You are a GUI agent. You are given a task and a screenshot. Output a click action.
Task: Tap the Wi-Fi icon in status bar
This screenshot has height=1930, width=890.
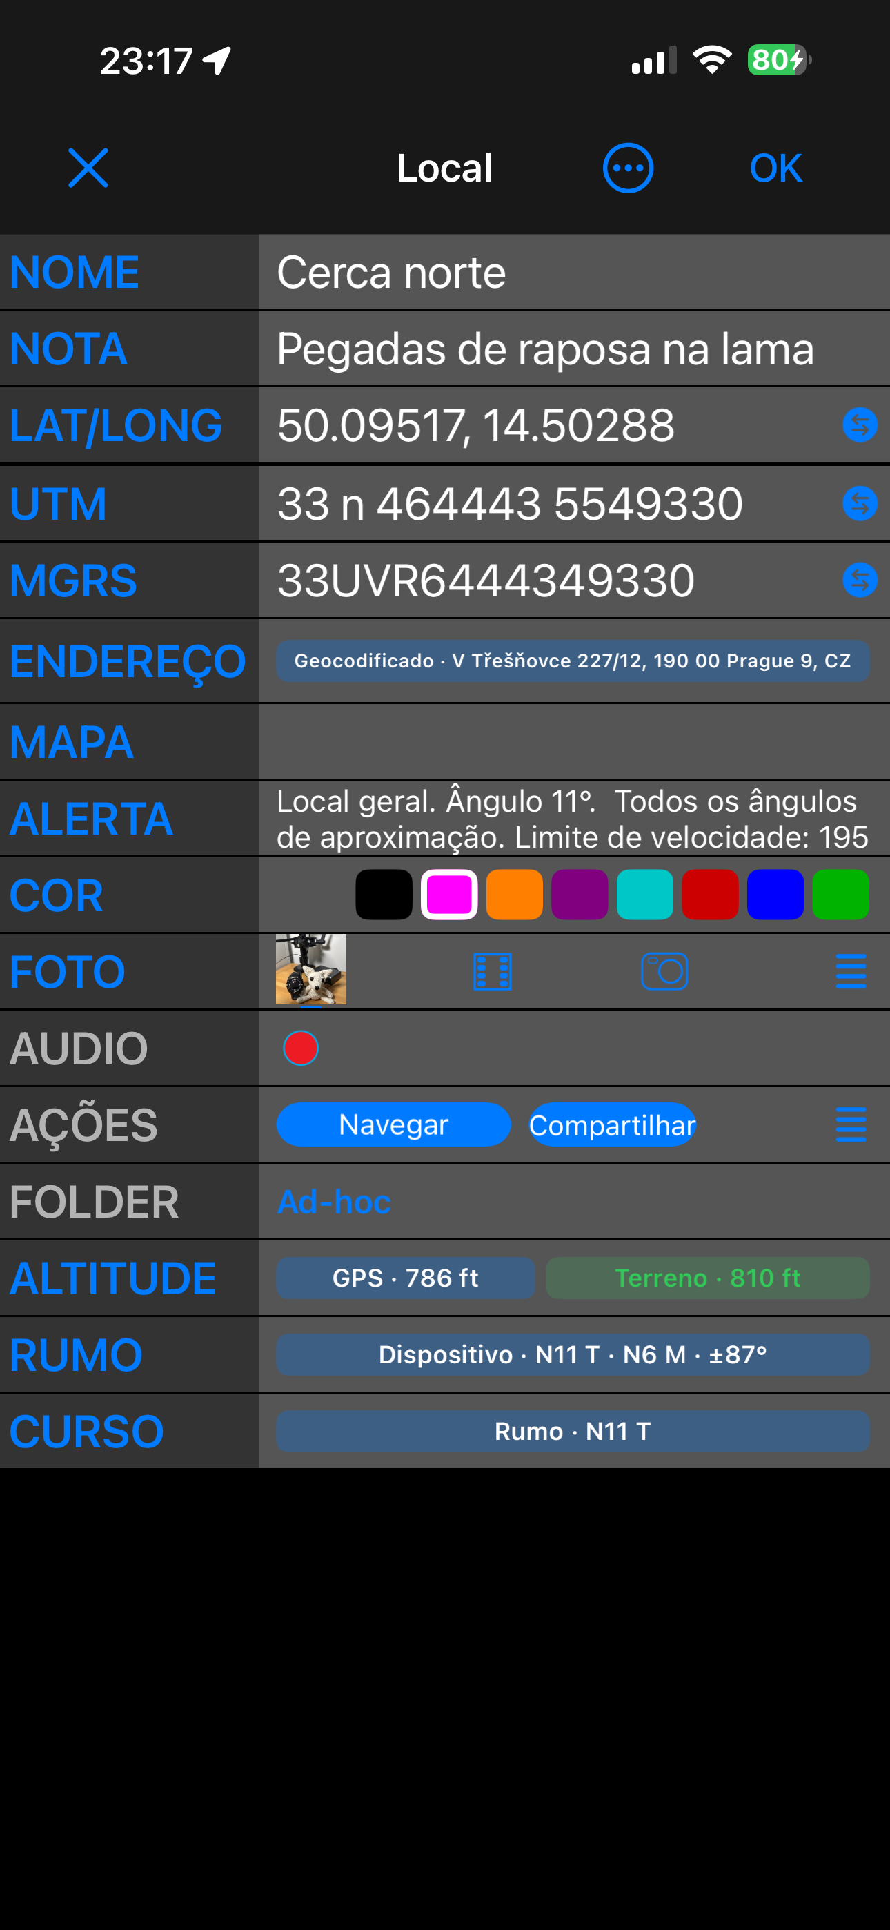point(712,60)
